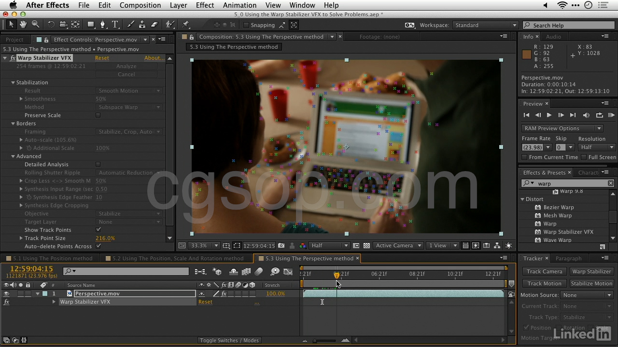618x347 pixels.
Task: Click the Stabilize Motion button
Action: coord(591,283)
